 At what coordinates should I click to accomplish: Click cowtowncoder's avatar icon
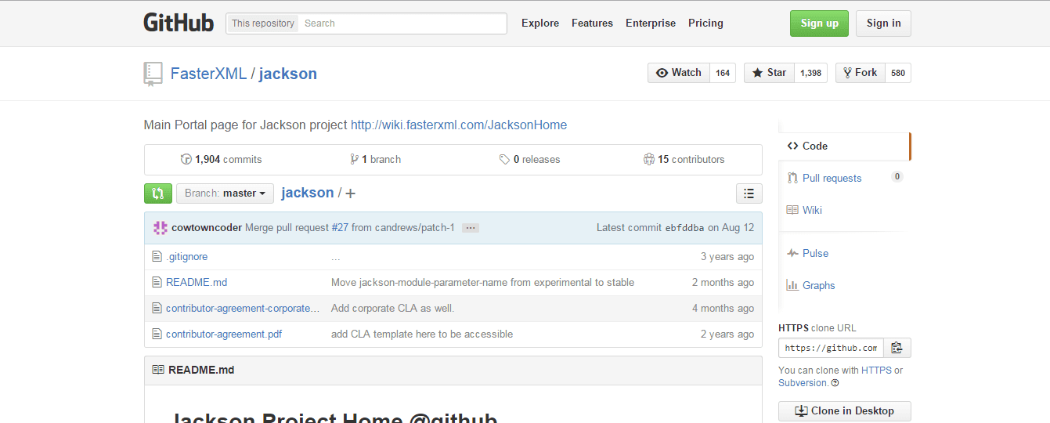coord(161,228)
